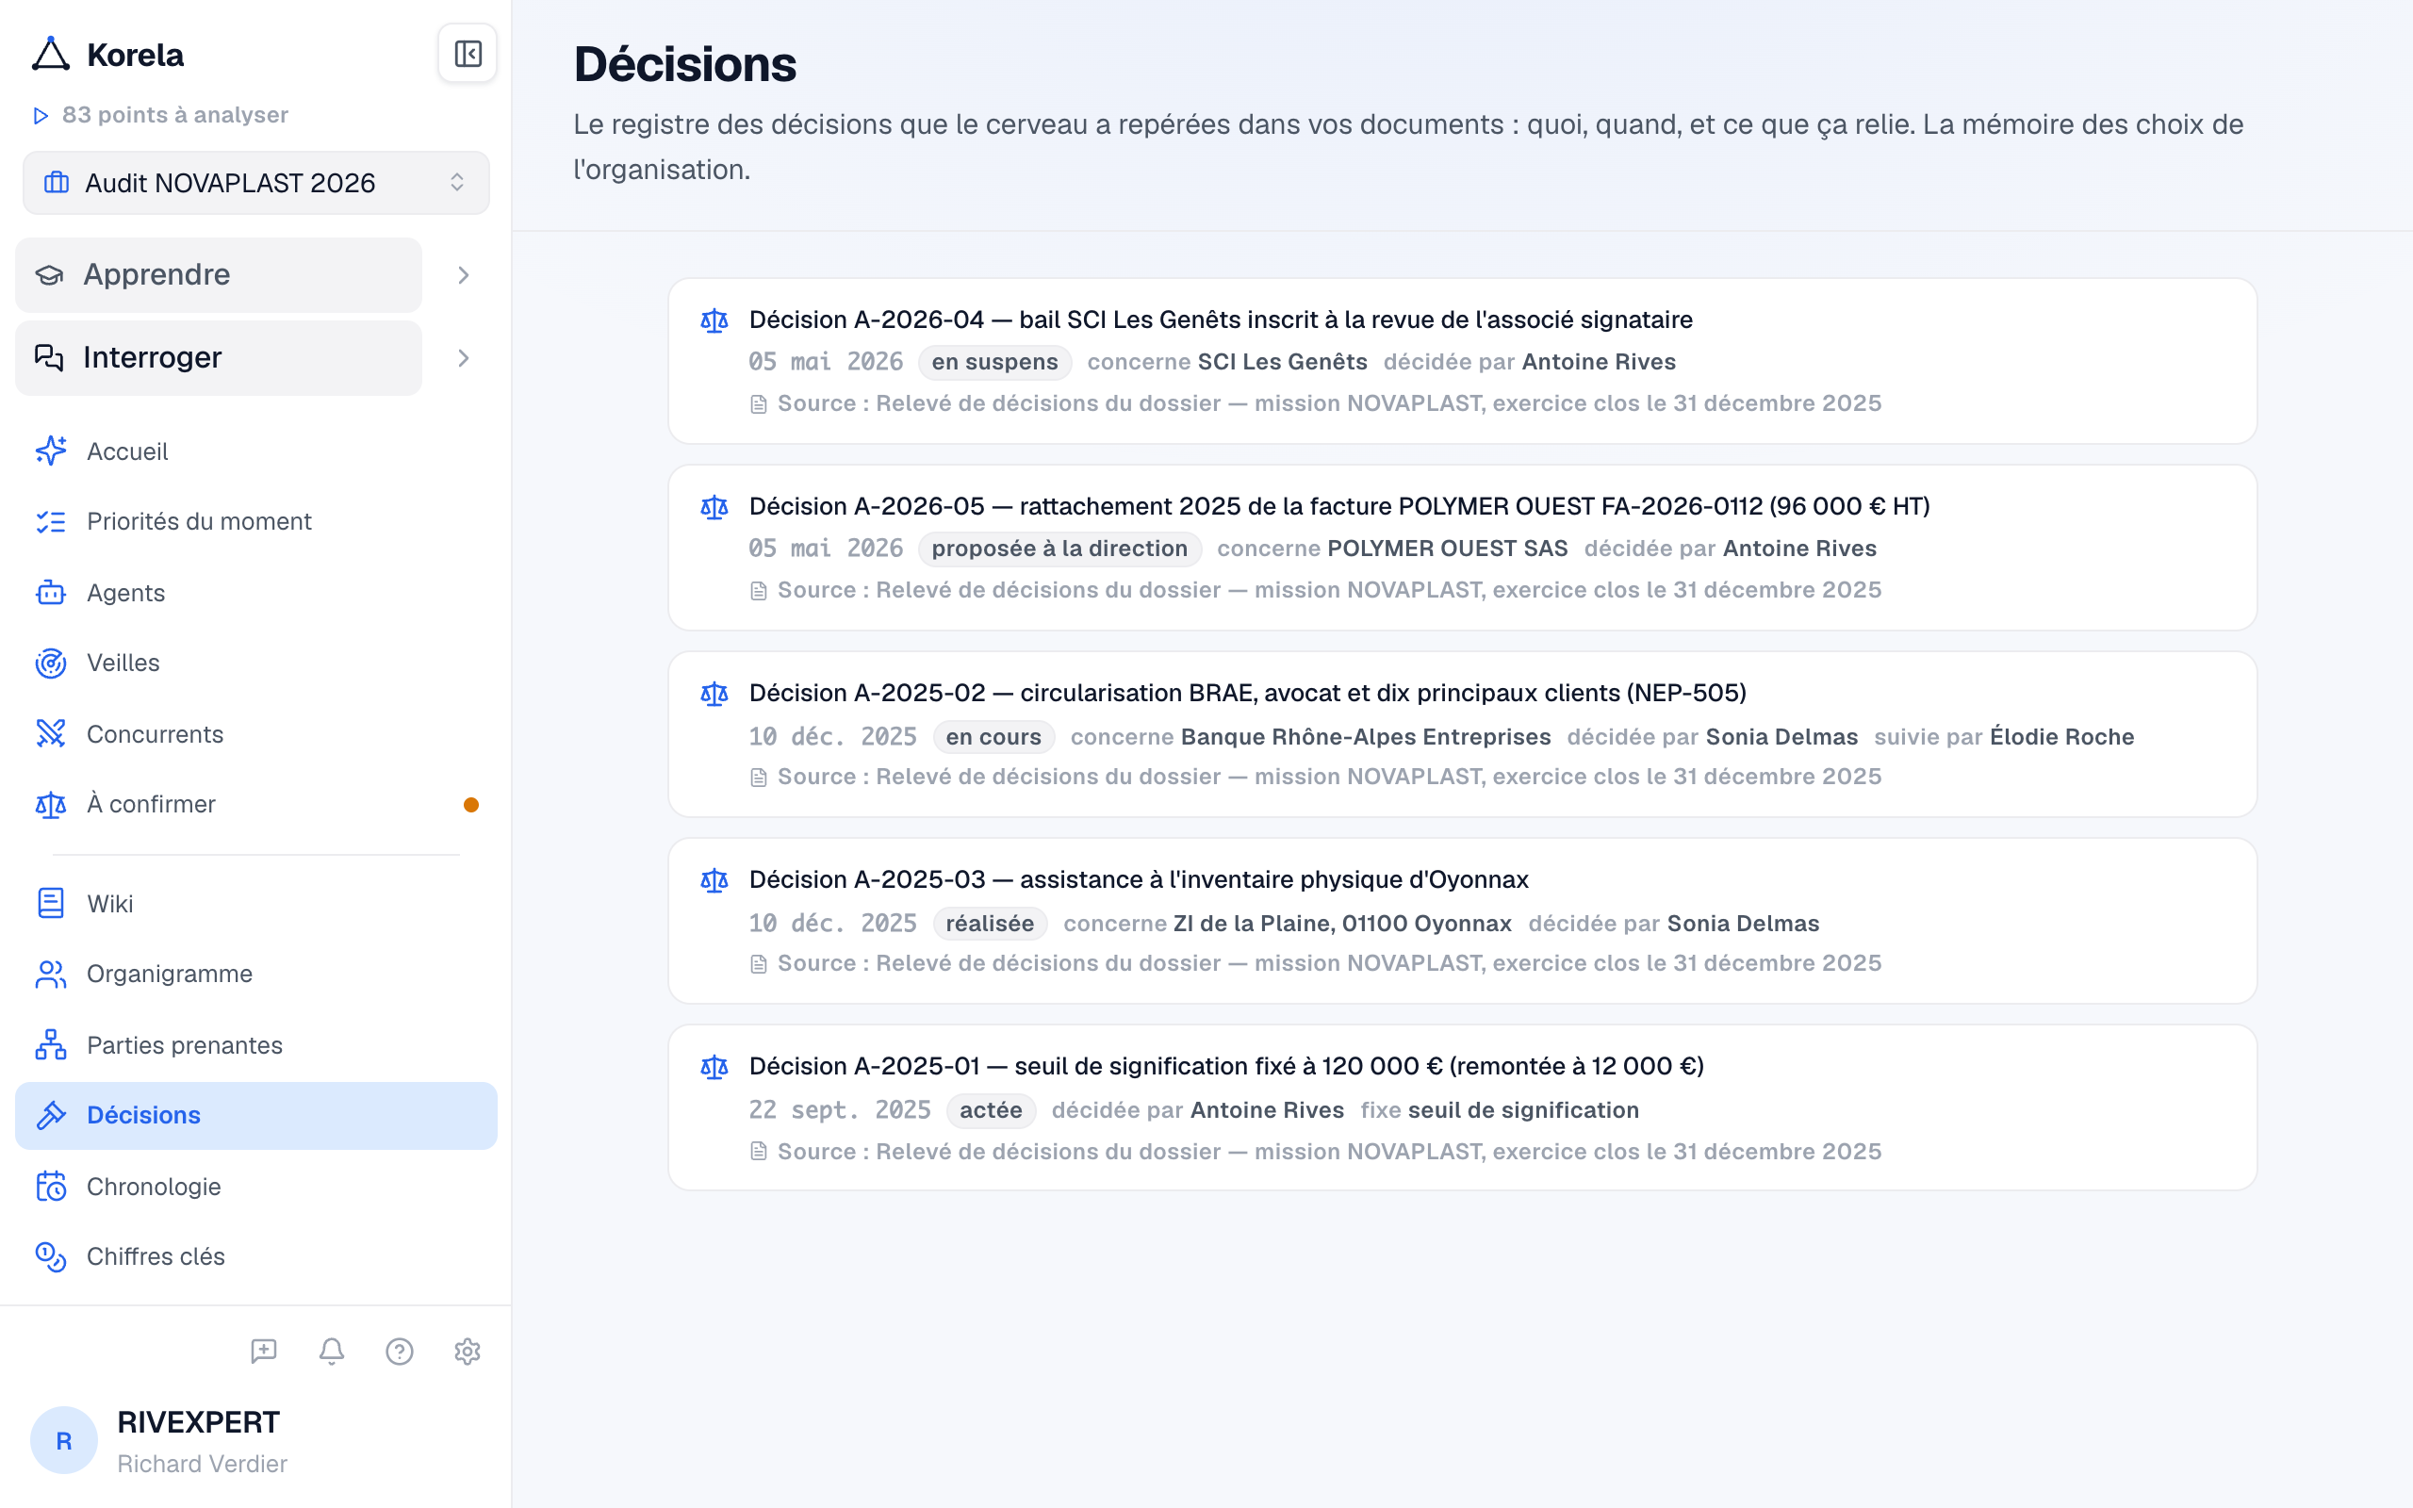This screenshot has width=2413, height=1508.
Task: Open the help question mark icon
Action: click(400, 1352)
